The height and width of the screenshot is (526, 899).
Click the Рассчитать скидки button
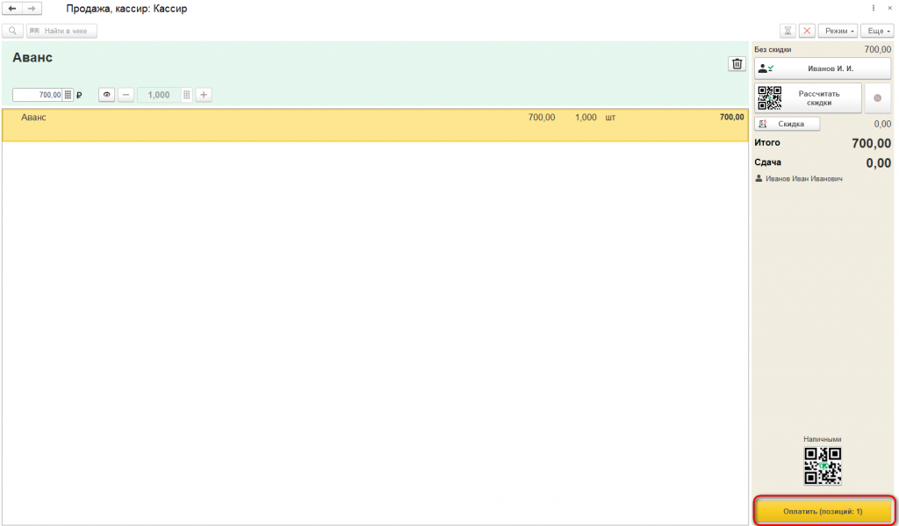point(808,98)
